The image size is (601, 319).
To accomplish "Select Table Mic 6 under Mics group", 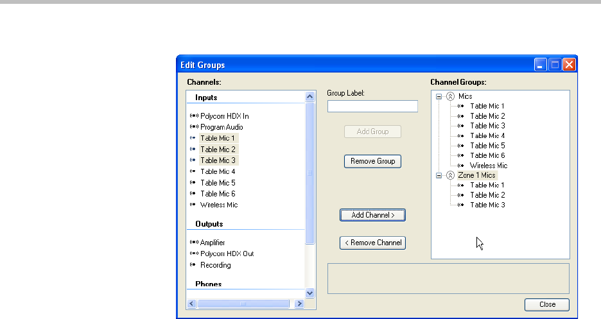I will click(487, 155).
